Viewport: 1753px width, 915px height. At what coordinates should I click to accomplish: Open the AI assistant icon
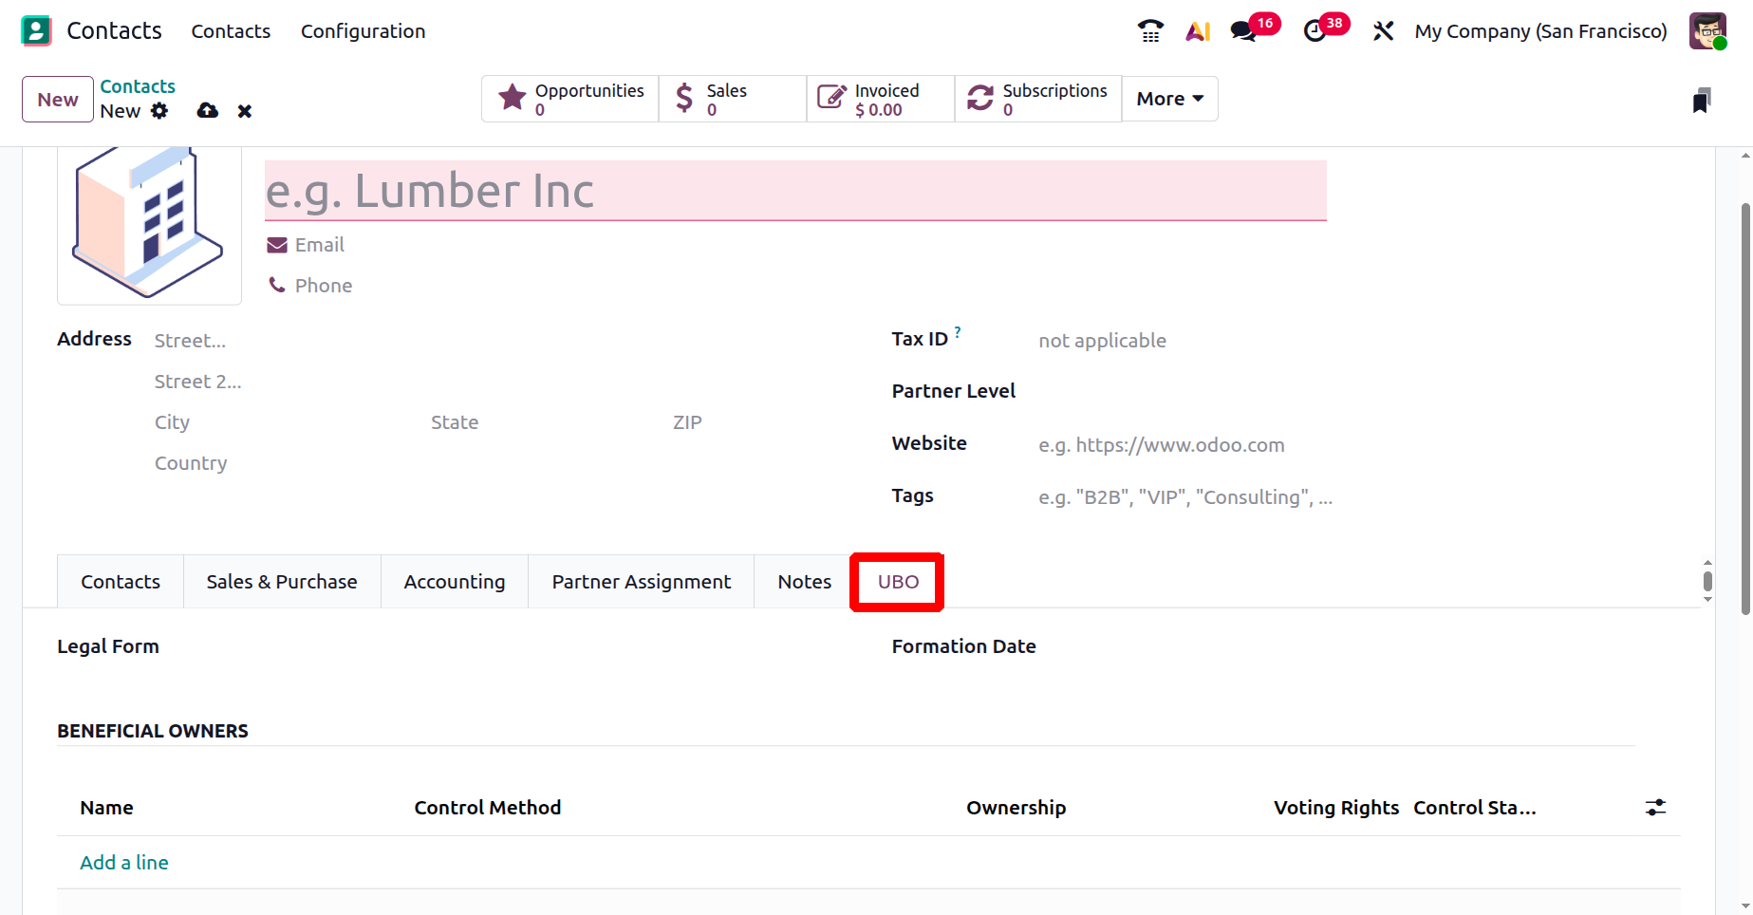coord(1198,31)
